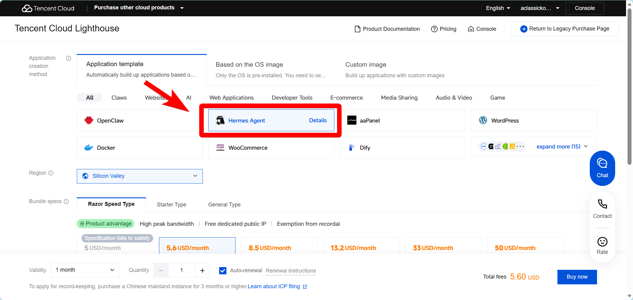
Task: Open the English language dropdown
Action: pos(498,8)
